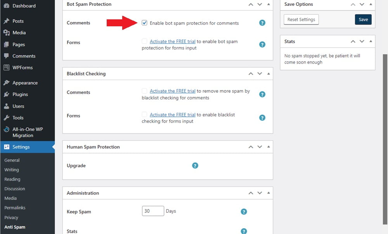Viewport: 388px width, 234px height.
Task: Move Stats sidebar panel down
Action: point(362,41)
